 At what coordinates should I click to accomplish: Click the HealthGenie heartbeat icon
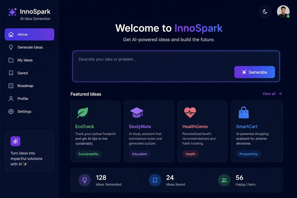pyautogui.click(x=190, y=112)
